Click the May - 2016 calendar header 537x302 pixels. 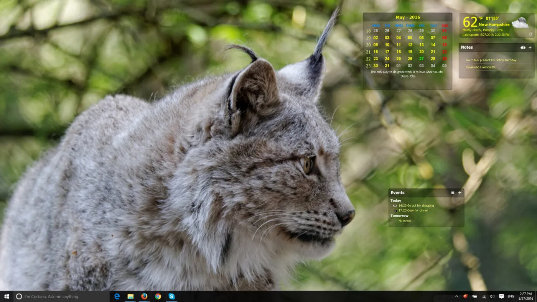[x=408, y=17]
